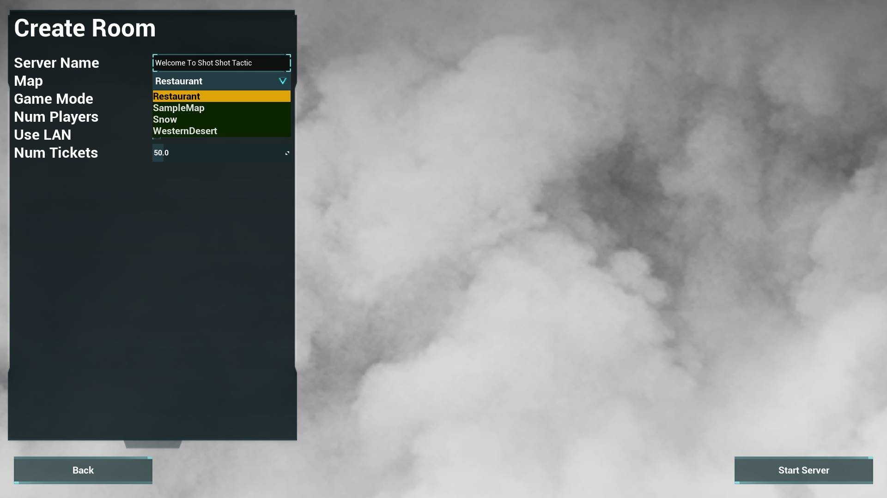Click the Server Name text field

coord(221,63)
